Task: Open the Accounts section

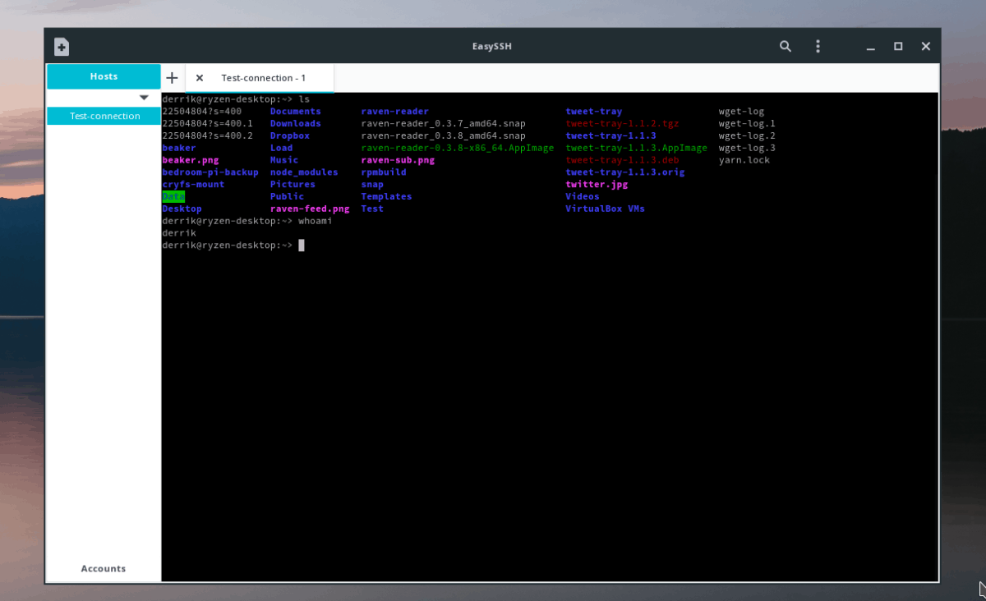Action: pos(104,568)
